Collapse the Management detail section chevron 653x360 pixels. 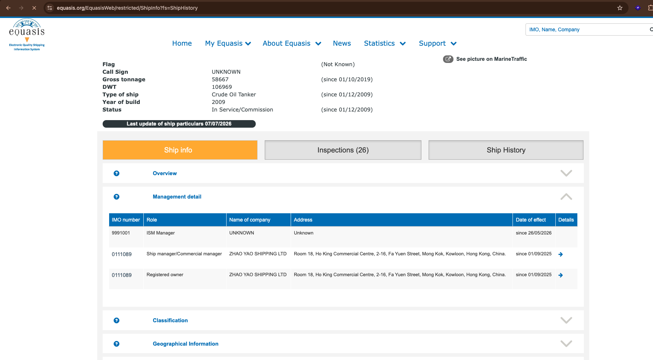click(566, 197)
